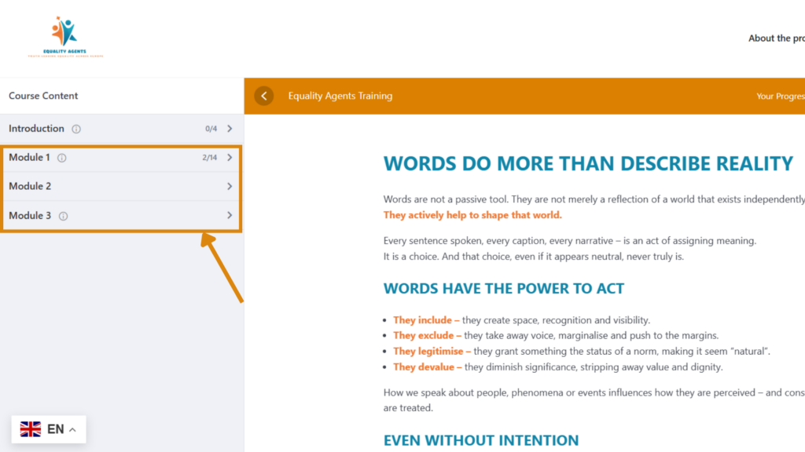This screenshot has width=805, height=452.
Task: Select Module 2 title in sidebar
Action: 30,187
